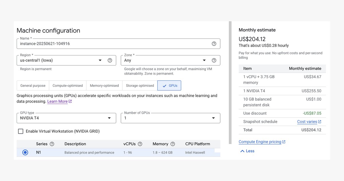Click the instance Name input field
The image size is (344, 181).
(118, 44)
